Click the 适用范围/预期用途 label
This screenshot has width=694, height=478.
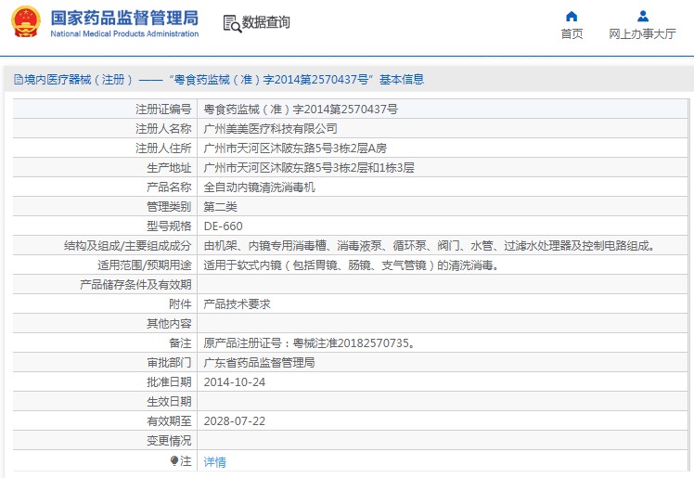(145, 265)
